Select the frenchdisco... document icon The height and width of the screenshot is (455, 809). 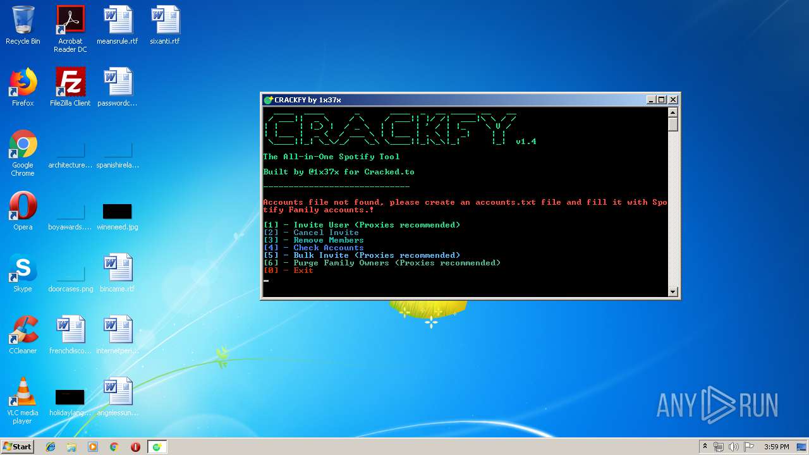[x=70, y=335]
